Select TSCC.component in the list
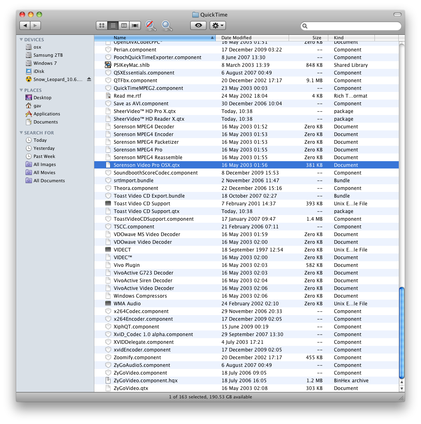This screenshot has height=424, width=421. click(247, 227)
